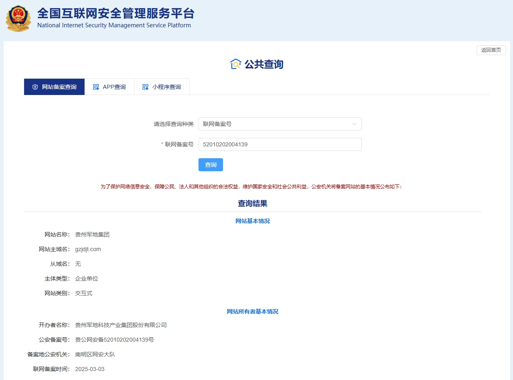Click the chevron arrow in the 联网备案号 select box
Image resolution: width=513 pixels, height=380 pixels.
tap(355, 124)
